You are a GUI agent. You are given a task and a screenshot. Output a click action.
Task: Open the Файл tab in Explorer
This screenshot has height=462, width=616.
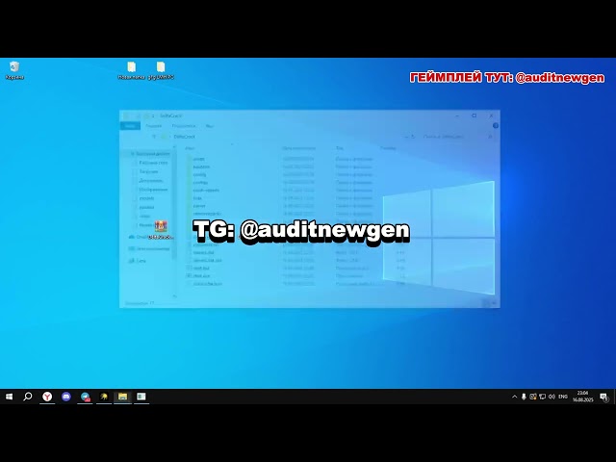[x=130, y=126]
